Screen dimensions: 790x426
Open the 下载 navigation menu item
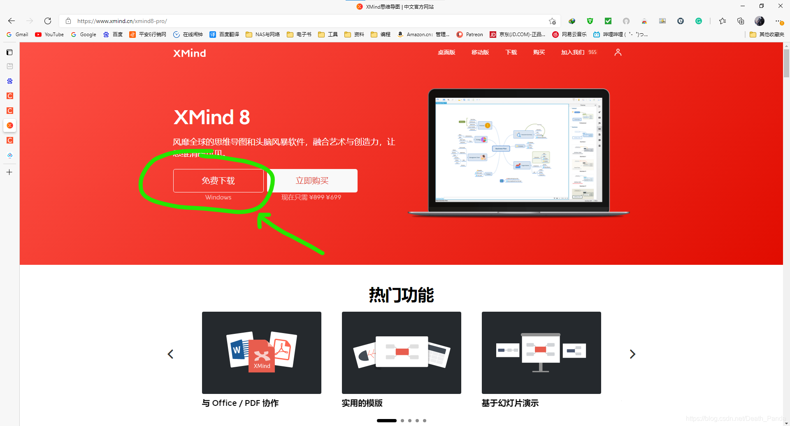(511, 52)
